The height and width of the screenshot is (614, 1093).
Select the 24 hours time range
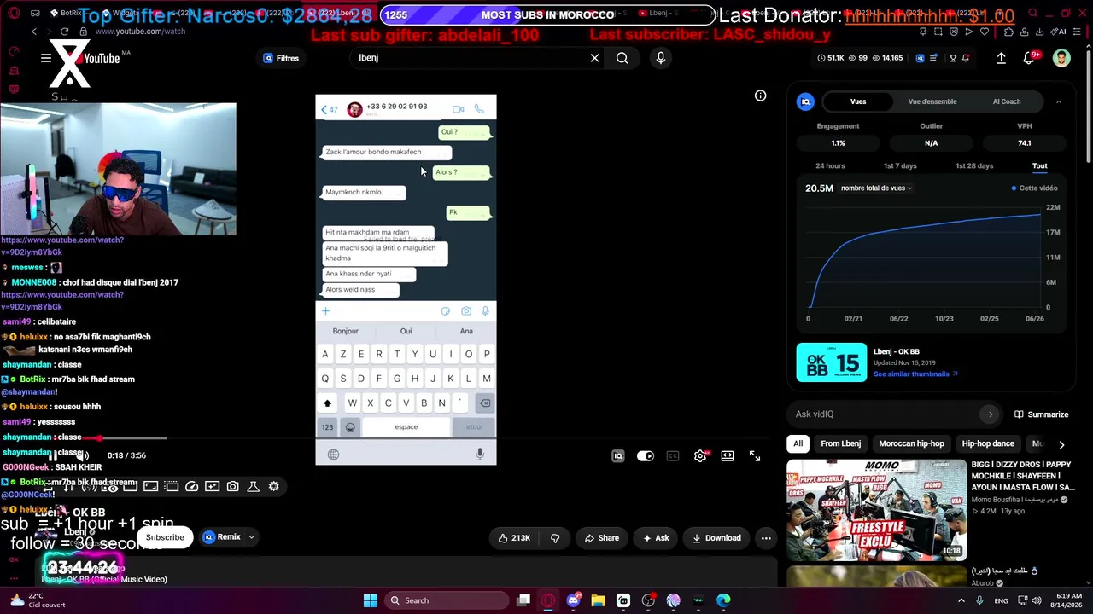pyautogui.click(x=830, y=165)
